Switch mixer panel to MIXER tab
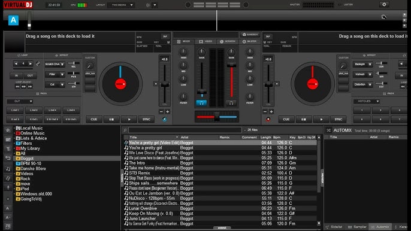This screenshot has width=411, height=231. click(x=183, y=41)
